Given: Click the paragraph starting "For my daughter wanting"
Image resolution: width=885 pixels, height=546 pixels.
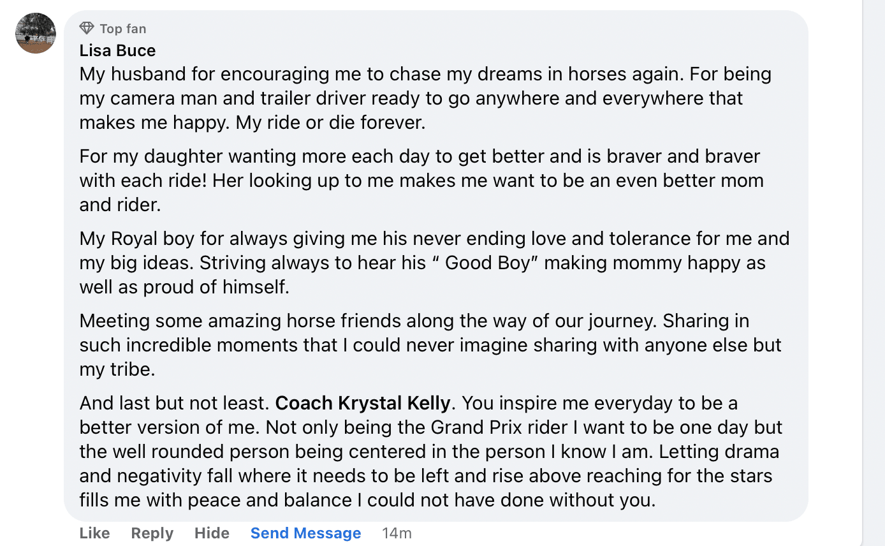Looking at the screenshot, I should 421,181.
